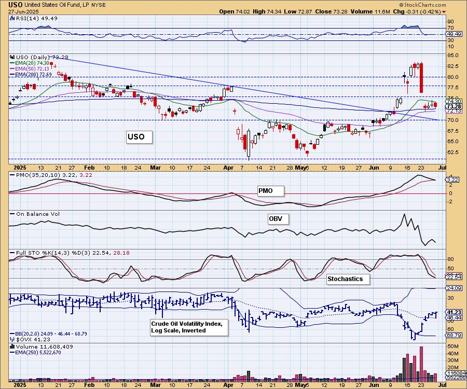Click the RSI(14) 49.49 legend label
The height and width of the screenshot is (389, 467).
[x=37, y=18]
